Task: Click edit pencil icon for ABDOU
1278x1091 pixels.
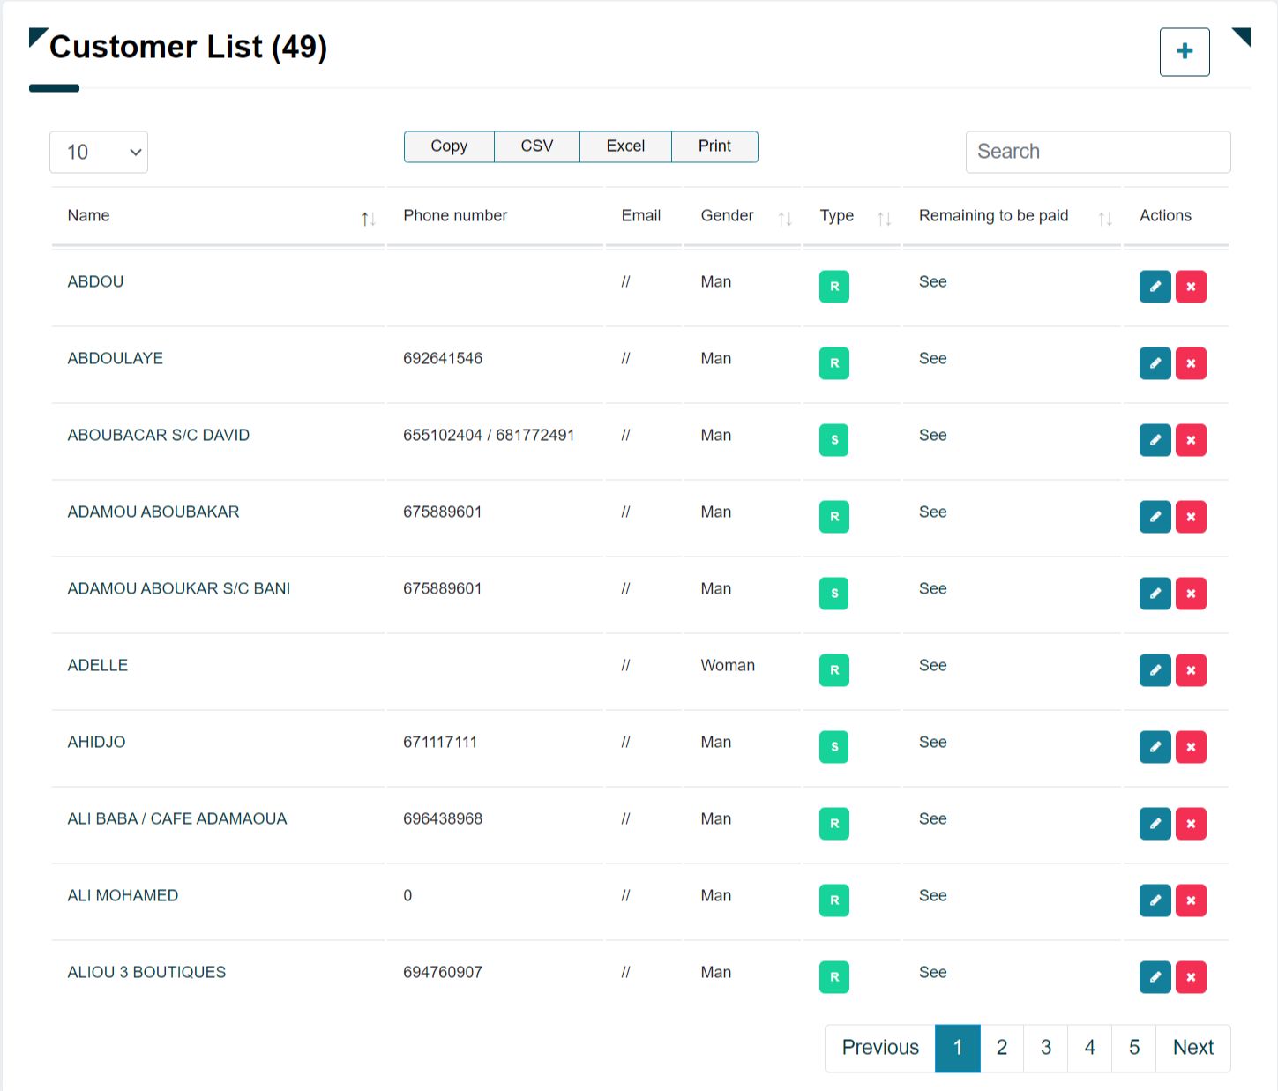Action: [x=1155, y=287]
